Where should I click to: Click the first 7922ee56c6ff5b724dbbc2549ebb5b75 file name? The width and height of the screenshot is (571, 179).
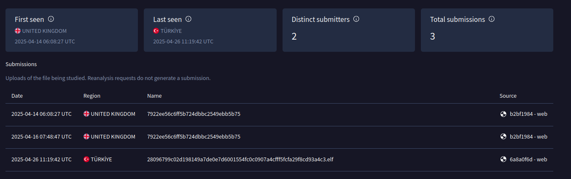pos(194,114)
